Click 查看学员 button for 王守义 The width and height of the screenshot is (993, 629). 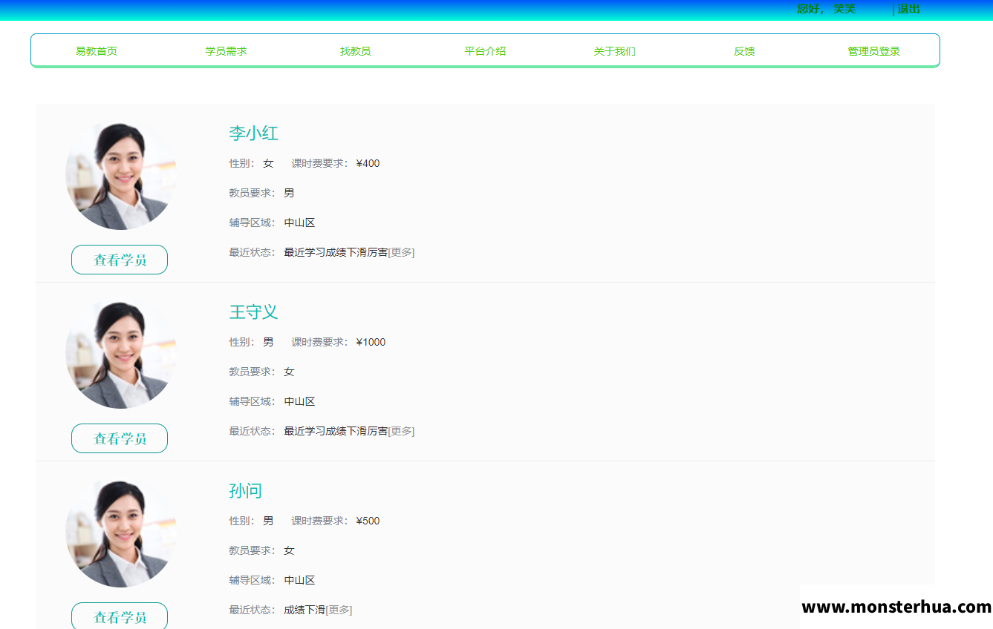120,438
